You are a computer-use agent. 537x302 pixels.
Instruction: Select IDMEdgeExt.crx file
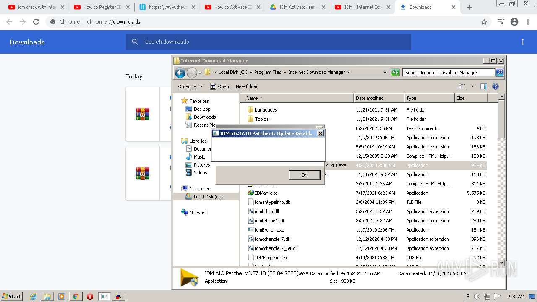271,258
